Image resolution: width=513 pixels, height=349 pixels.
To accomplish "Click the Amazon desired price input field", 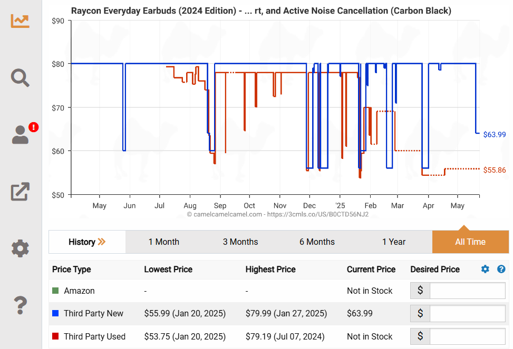I will pos(467,291).
